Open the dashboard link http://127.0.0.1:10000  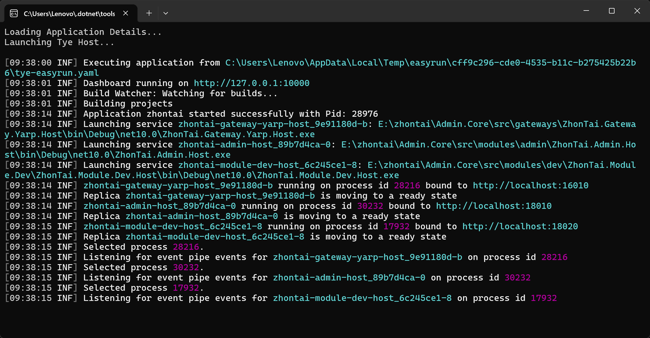[x=252, y=83]
